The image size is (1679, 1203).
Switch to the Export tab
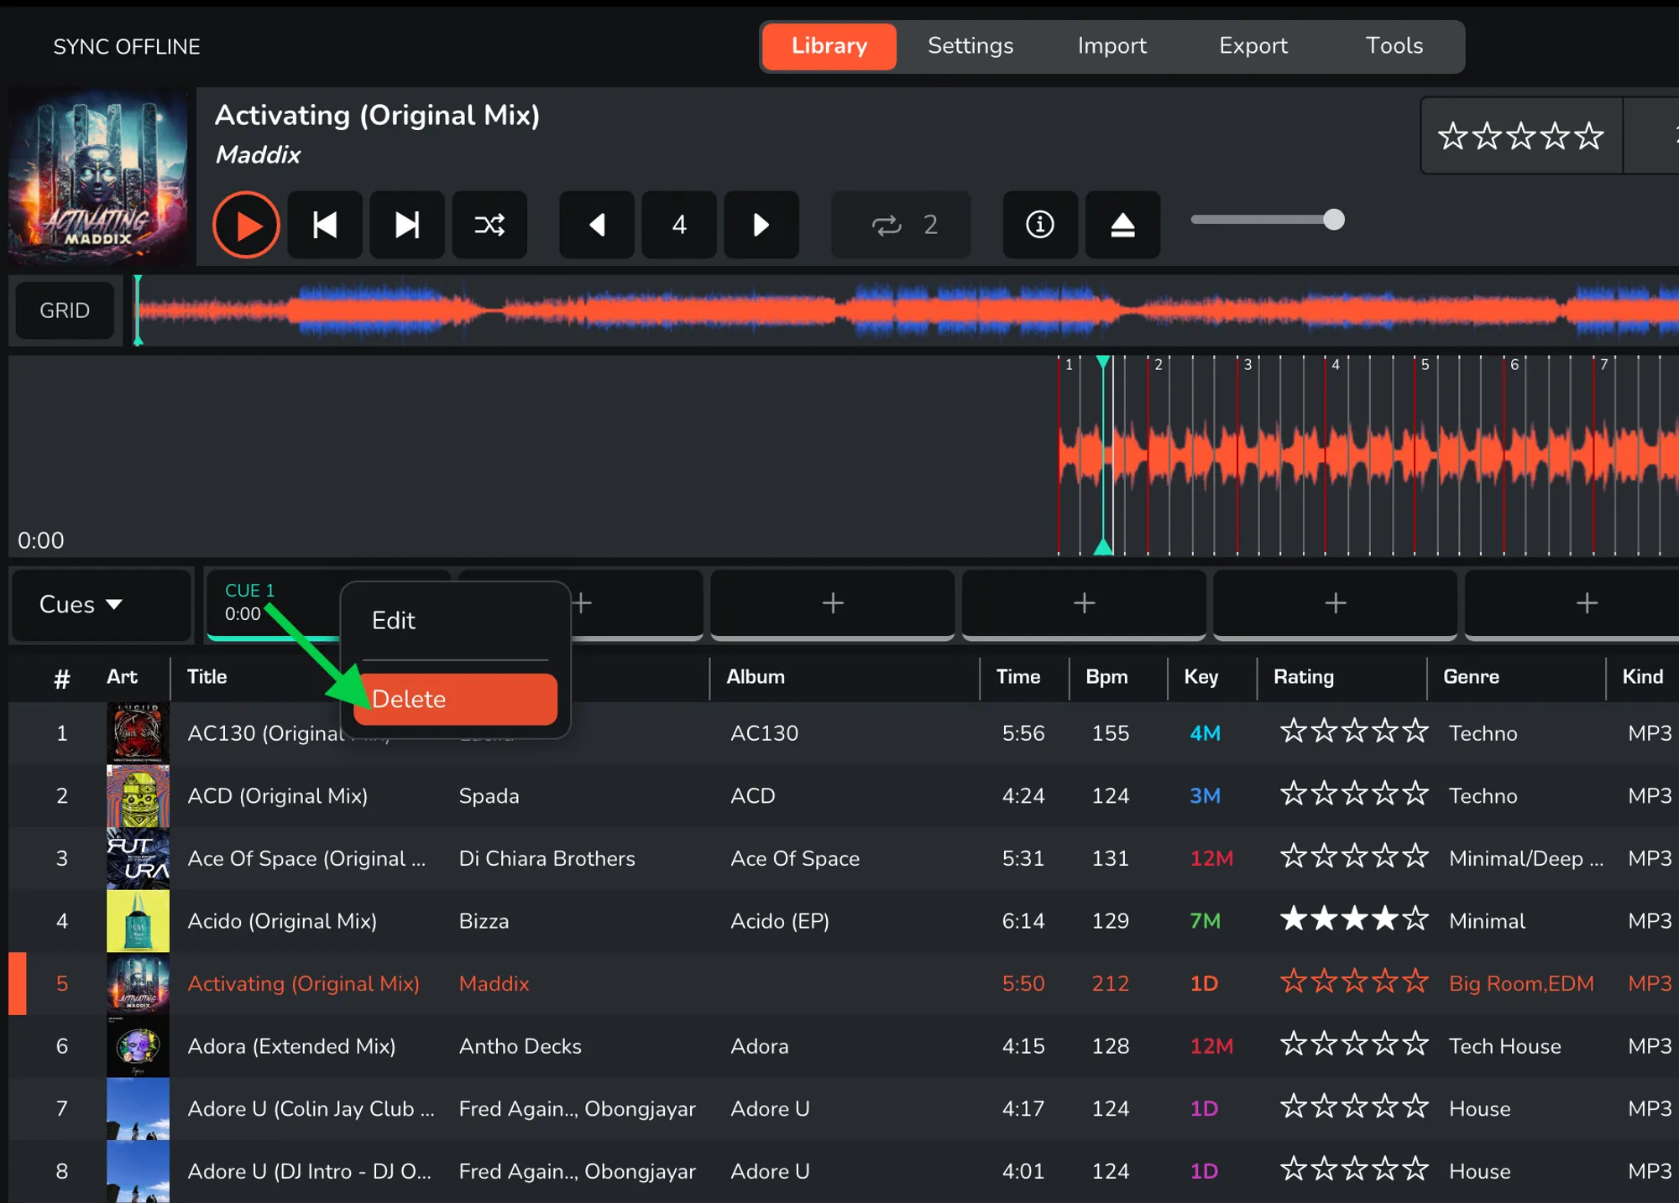click(1253, 46)
